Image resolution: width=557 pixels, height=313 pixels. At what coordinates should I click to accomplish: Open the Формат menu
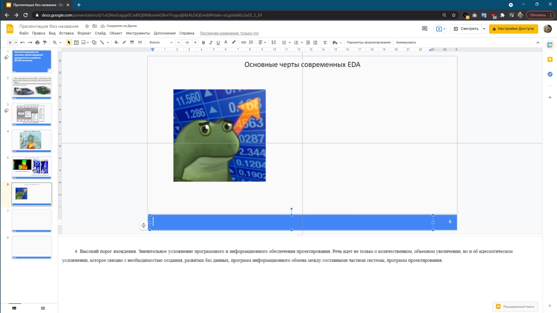pyautogui.click(x=84, y=33)
